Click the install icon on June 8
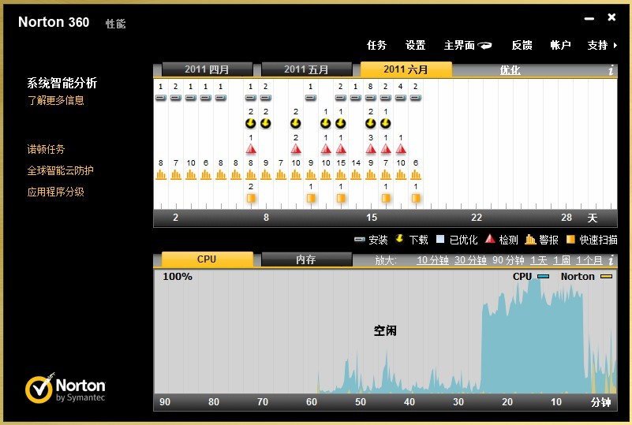 coord(265,98)
